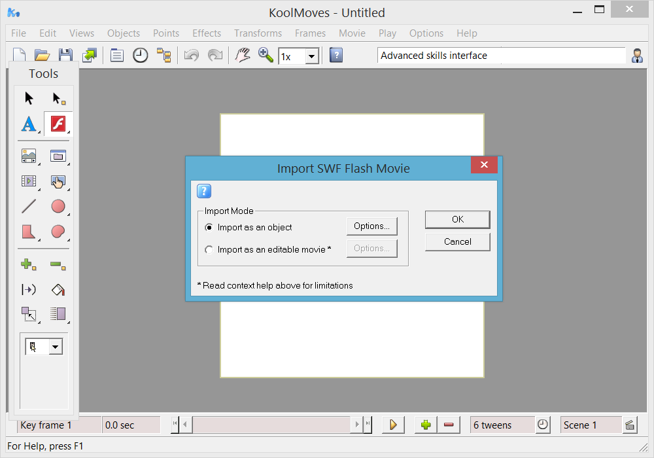The image size is (654, 458).
Task: Open Options for Import as an object
Action: [x=371, y=226]
